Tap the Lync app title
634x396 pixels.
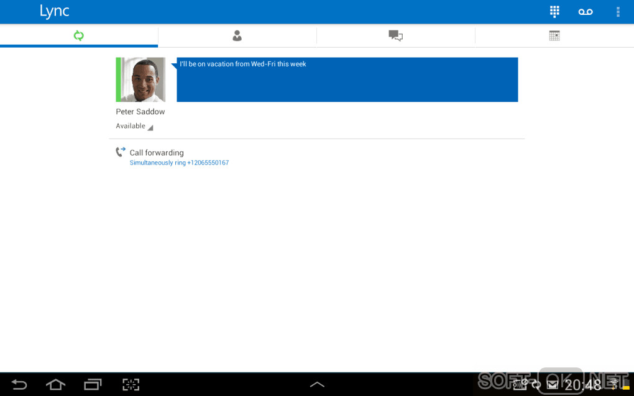pos(55,11)
